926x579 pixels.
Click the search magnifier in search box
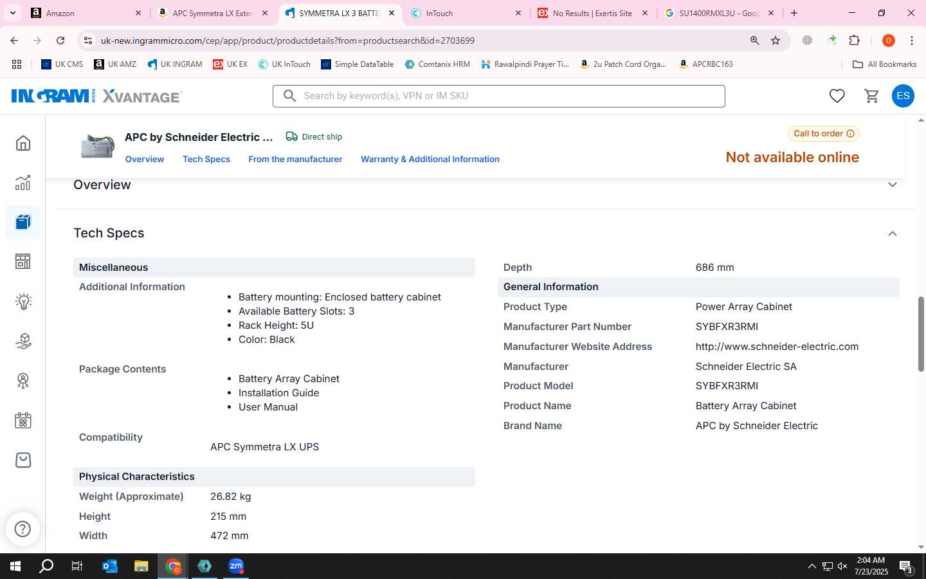(290, 96)
